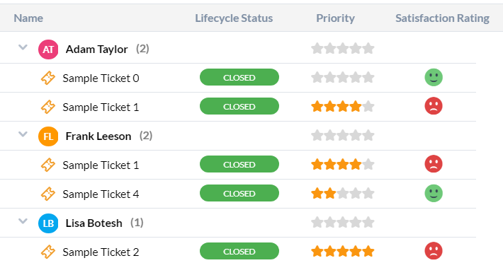Select the Lisa Botesh group row name

[x=94, y=223]
